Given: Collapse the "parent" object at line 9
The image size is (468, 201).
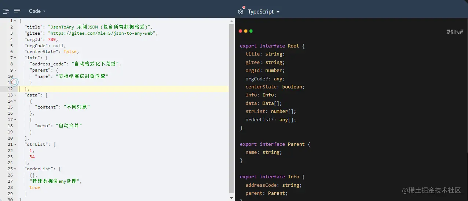Looking at the screenshot, I should (x=15, y=71).
